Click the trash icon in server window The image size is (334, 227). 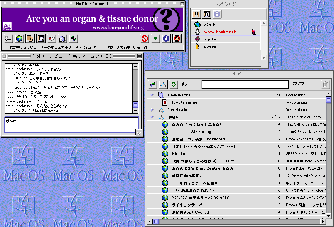pyautogui.click(x=325, y=84)
